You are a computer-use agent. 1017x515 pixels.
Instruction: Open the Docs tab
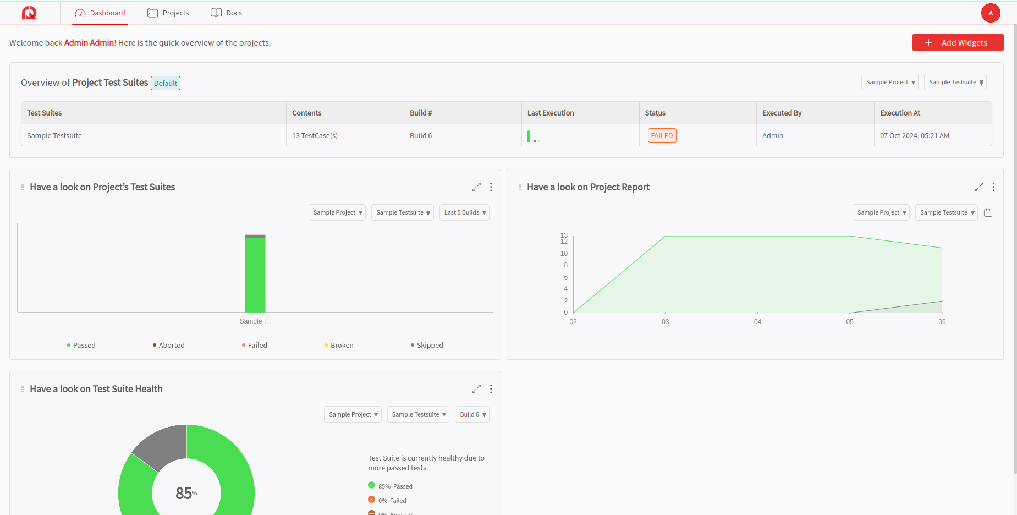(x=226, y=13)
